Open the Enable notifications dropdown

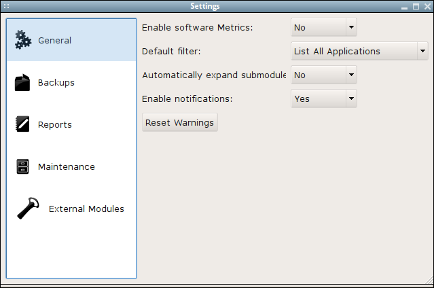(x=324, y=98)
